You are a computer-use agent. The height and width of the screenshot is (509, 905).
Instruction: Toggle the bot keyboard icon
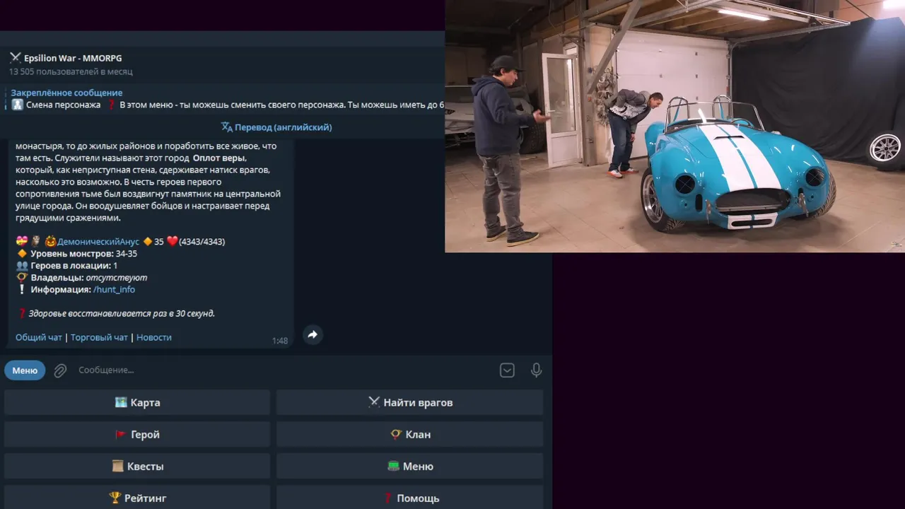(x=507, y=370)
